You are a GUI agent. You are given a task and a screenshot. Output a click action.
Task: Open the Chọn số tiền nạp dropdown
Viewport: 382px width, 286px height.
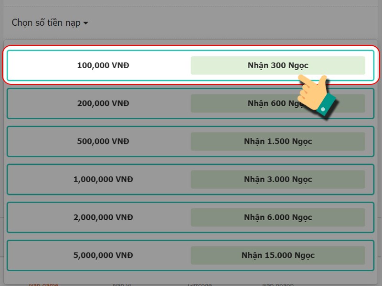click(x=46, y=23)
